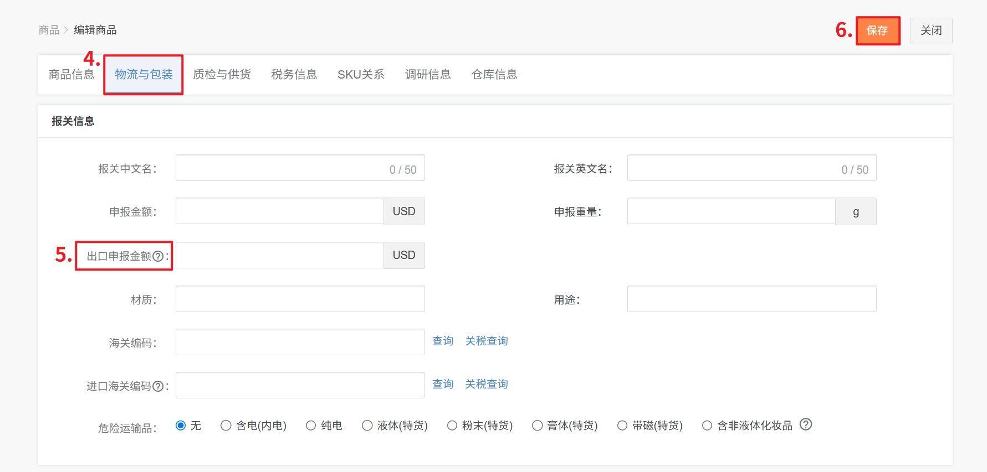The image size is (987, 472).
Task: Select the 带磁(特货) radio option
Action: 622,426
